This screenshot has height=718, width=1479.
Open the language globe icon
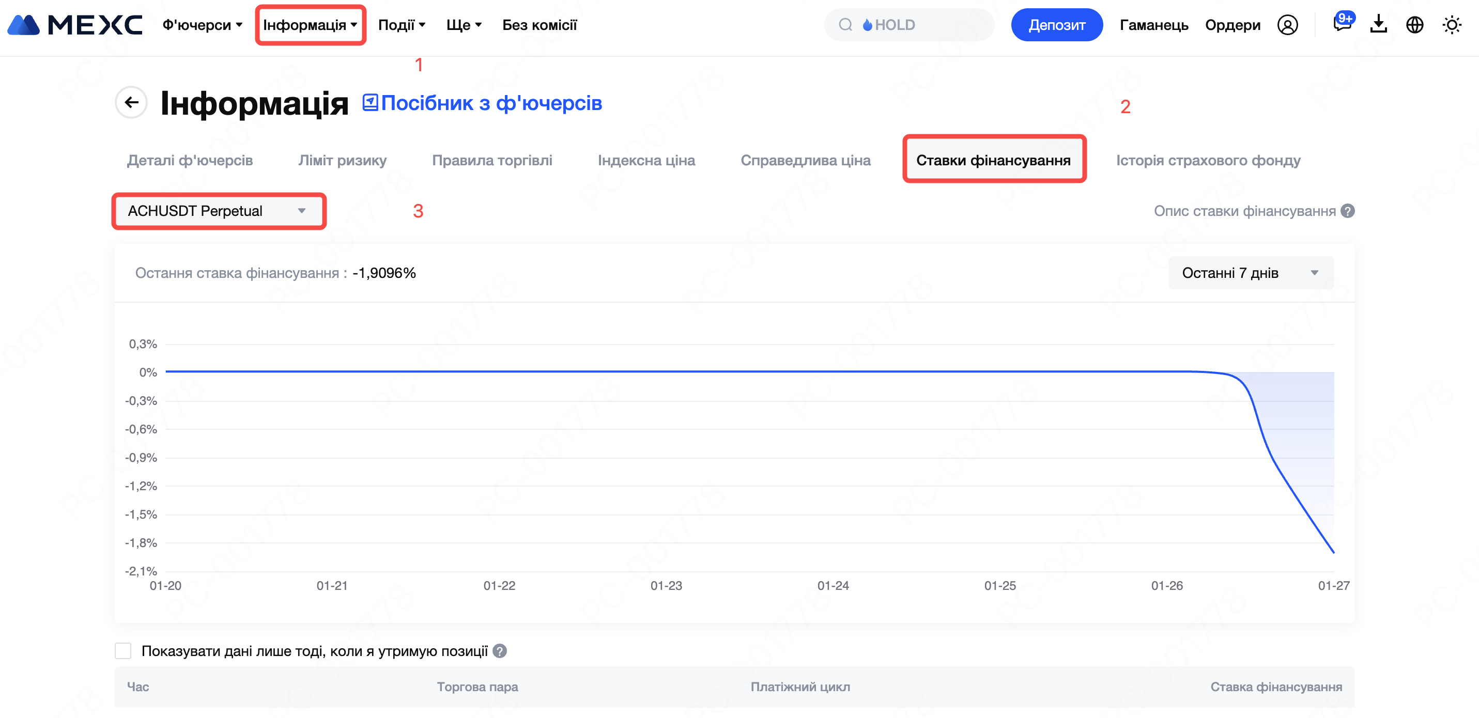pos(1414,25)
